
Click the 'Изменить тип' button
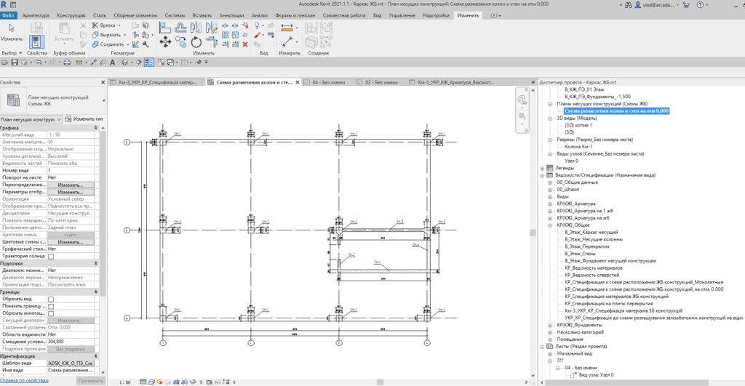84,118
